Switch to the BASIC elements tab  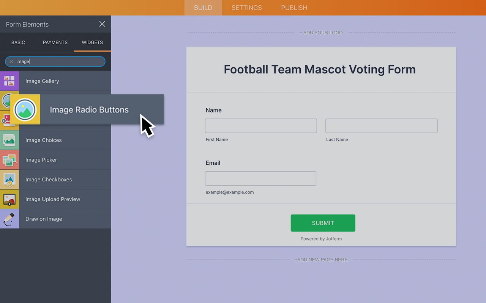tap(18, 42)
